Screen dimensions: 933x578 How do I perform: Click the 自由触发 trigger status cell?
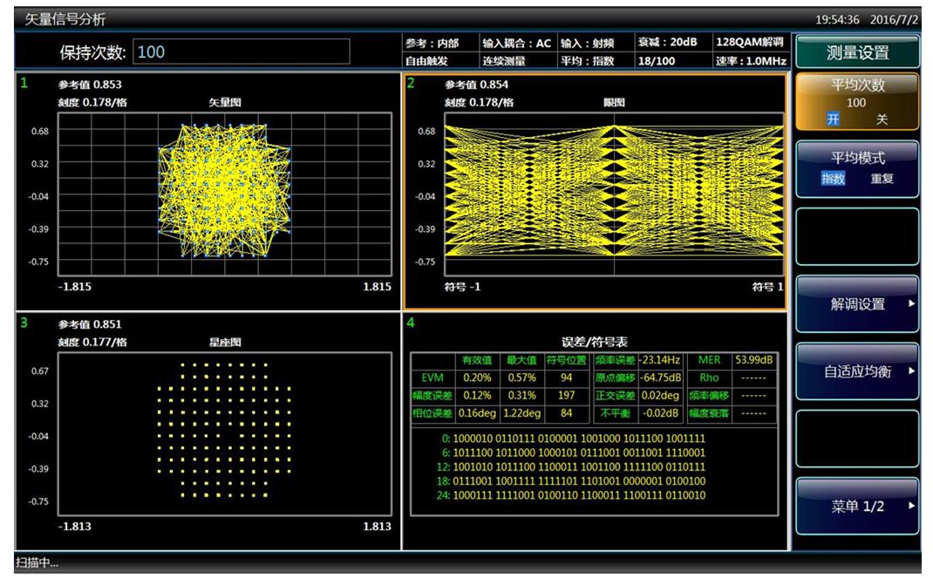point(426,62)
